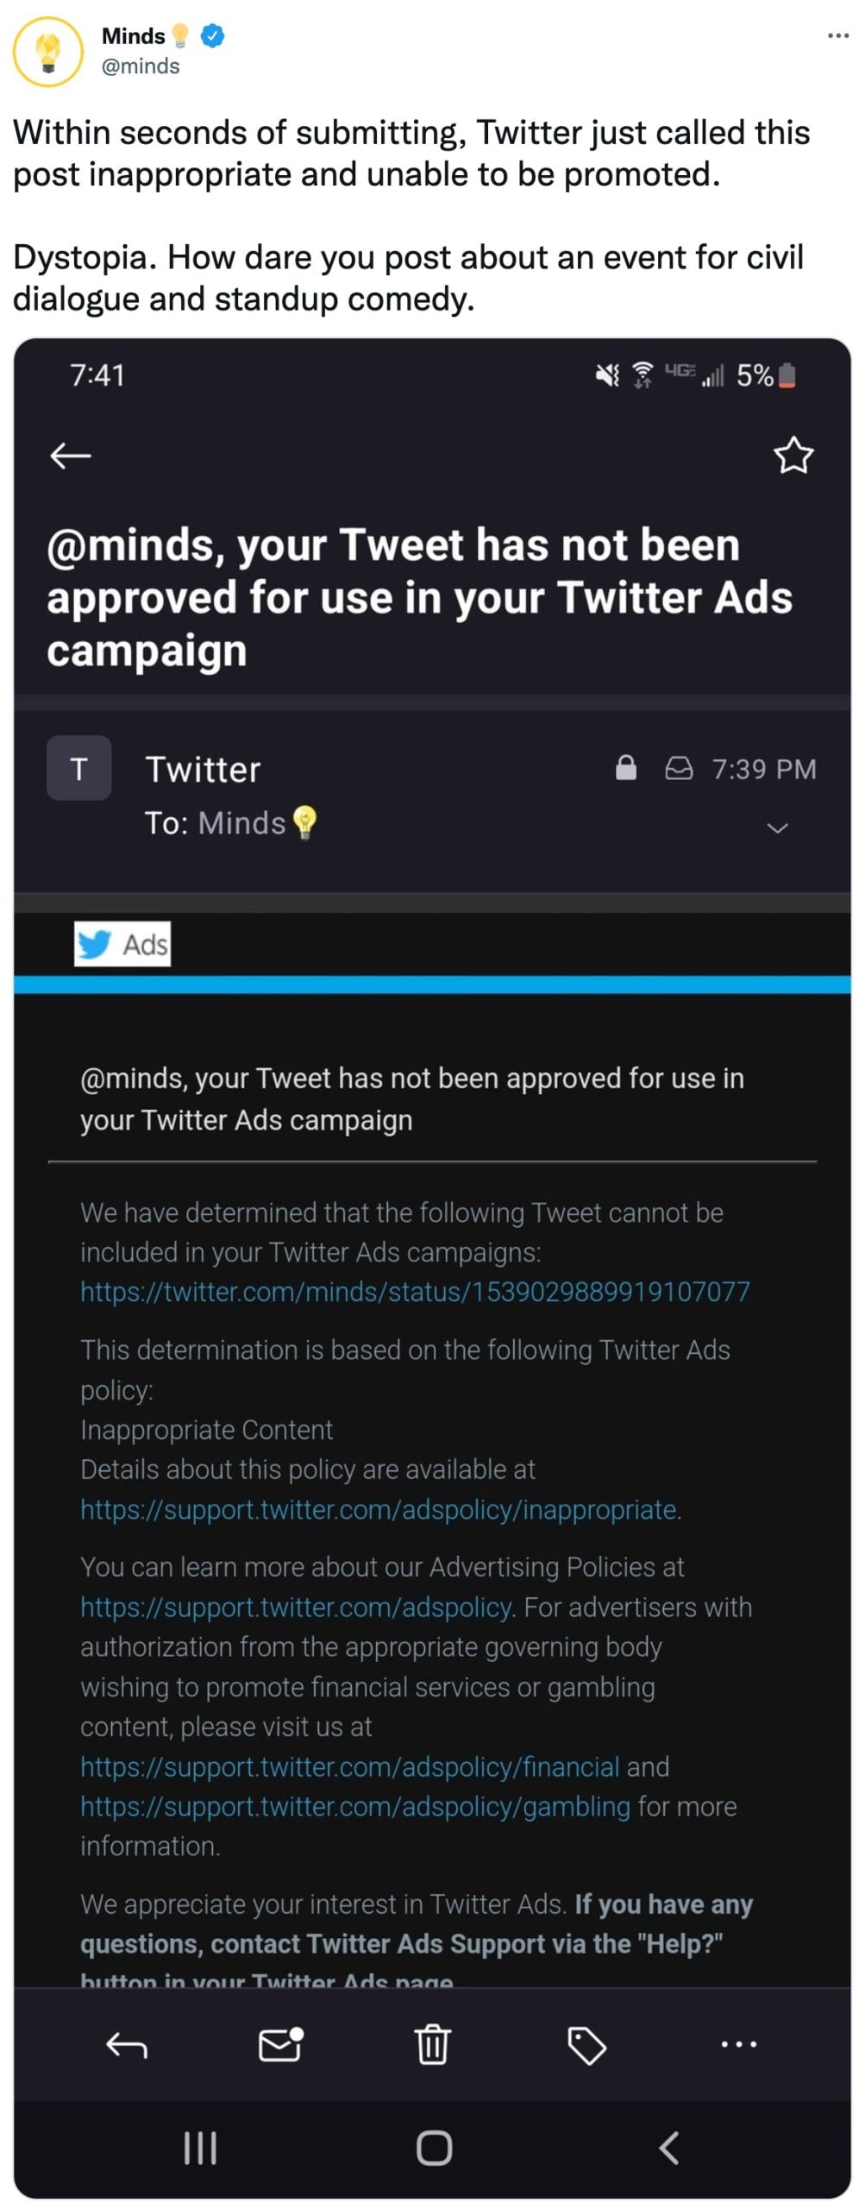865x2209 pixels.
Task: Open the adspolicy/inappropriate support link
Action: tap(379, 1509)
